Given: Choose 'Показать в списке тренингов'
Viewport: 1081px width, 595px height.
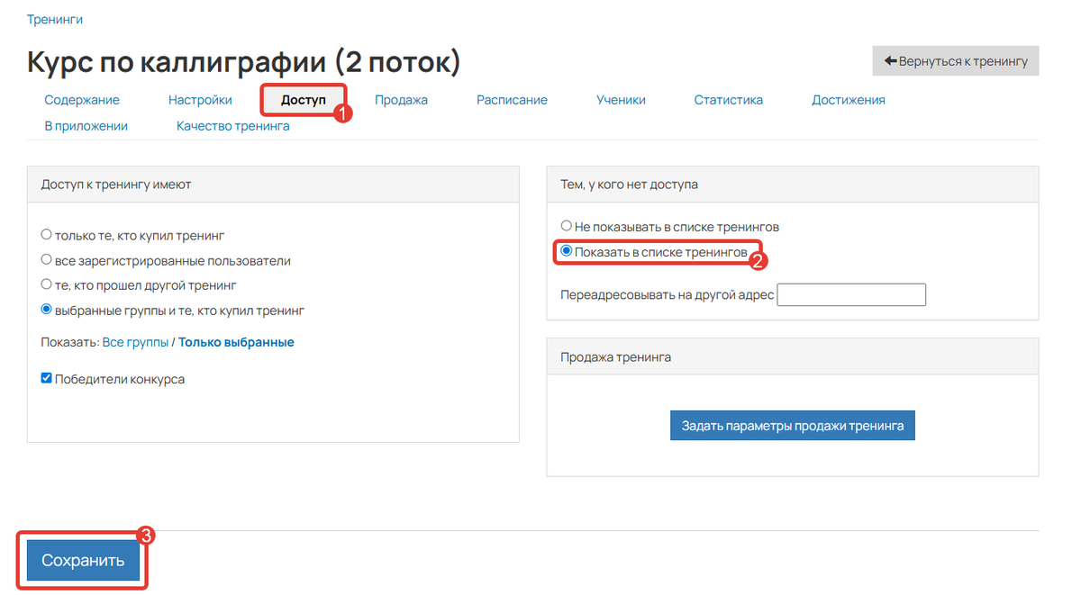Looking at the screenshot, I should (568, 250).
